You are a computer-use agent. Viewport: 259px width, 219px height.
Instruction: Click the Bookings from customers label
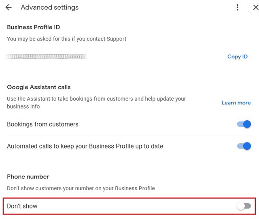coord(42,124)
